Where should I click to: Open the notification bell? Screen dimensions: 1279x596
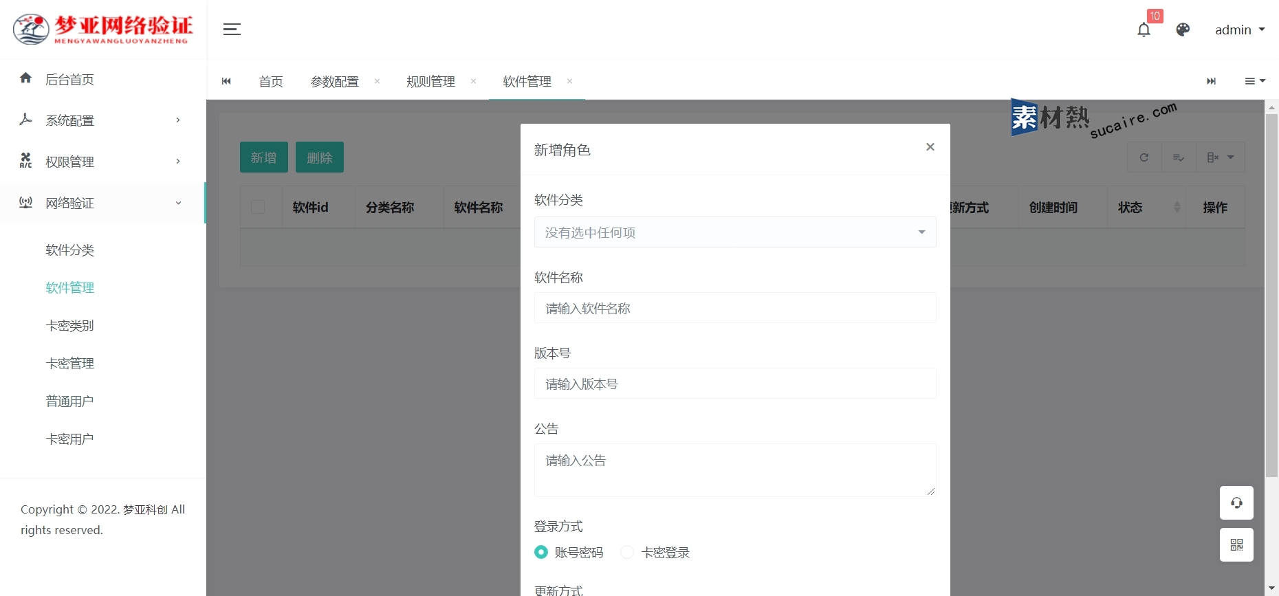[1144, 30]
